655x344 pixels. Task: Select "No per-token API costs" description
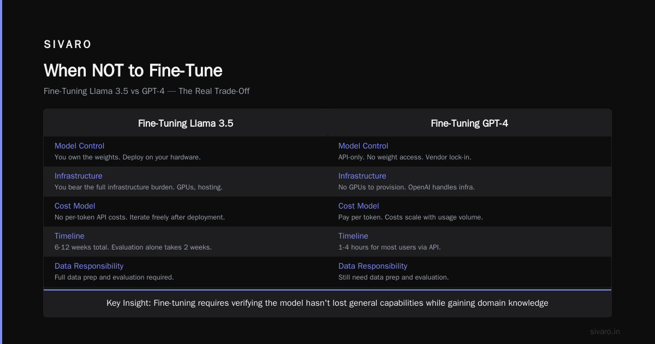pos(140,217)
